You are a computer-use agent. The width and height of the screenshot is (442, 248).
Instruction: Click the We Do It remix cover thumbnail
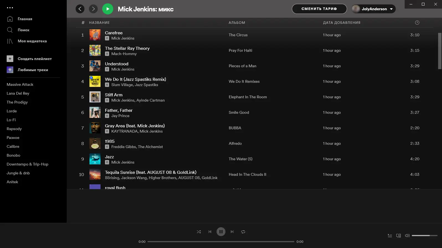tap(95, 81)
